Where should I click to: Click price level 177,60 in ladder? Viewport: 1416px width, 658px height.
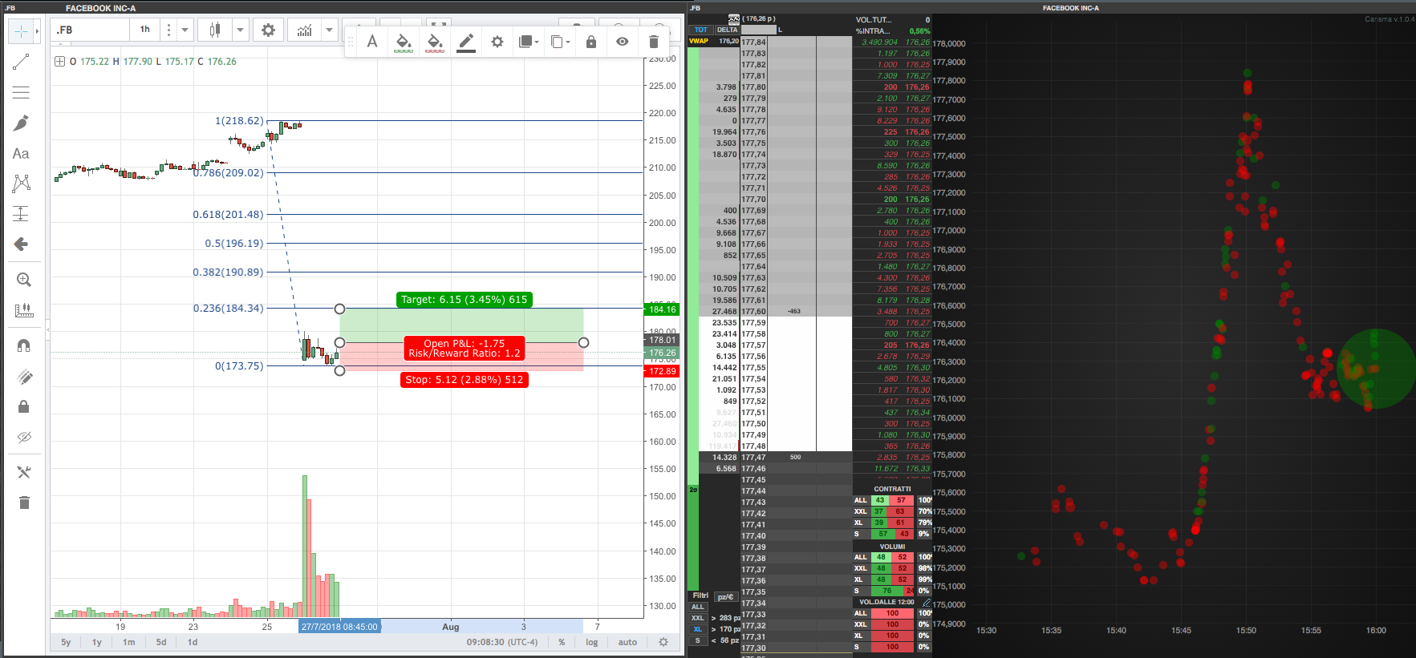tap(754, 312)
